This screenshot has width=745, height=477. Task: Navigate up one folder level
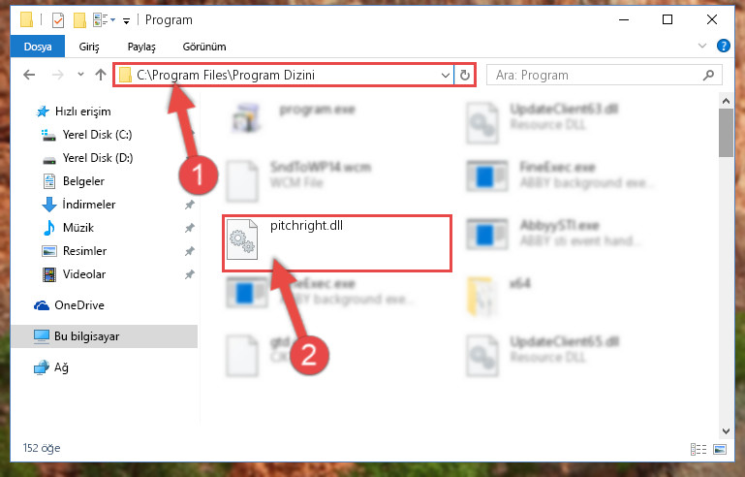pyautogui.click(x=100, y=75)
